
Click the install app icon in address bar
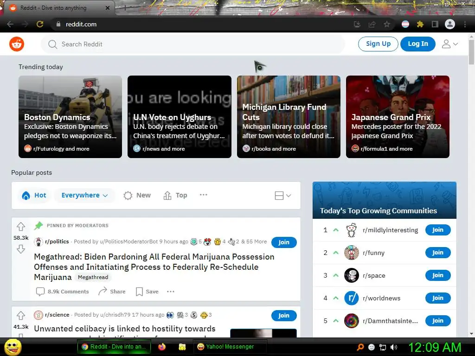[x=357, y=24]
